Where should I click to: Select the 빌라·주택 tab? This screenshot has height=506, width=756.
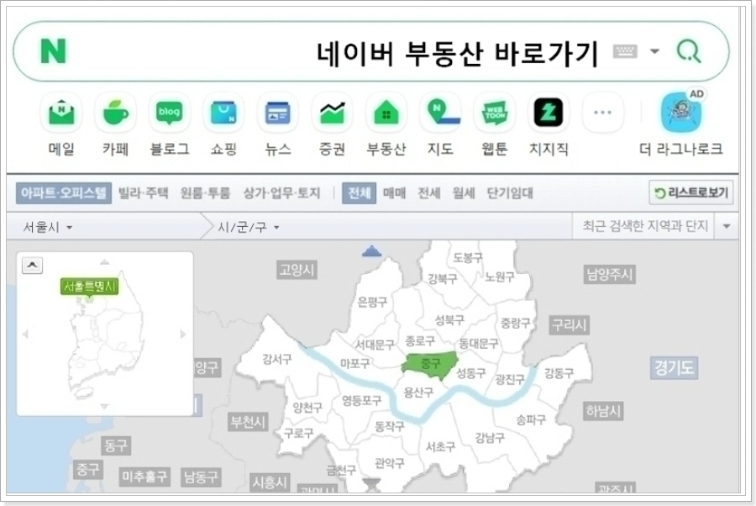pos(143,193)
